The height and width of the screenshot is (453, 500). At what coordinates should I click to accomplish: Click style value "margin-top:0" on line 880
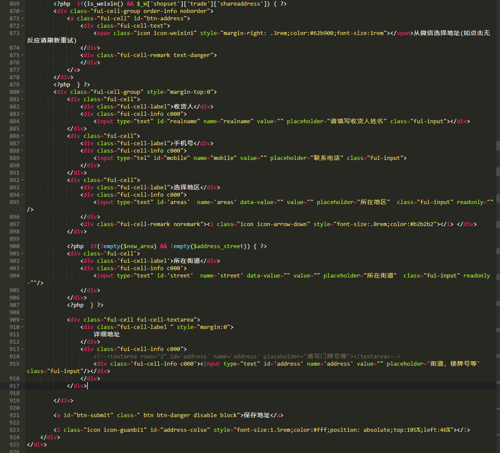tap(190, 92)
